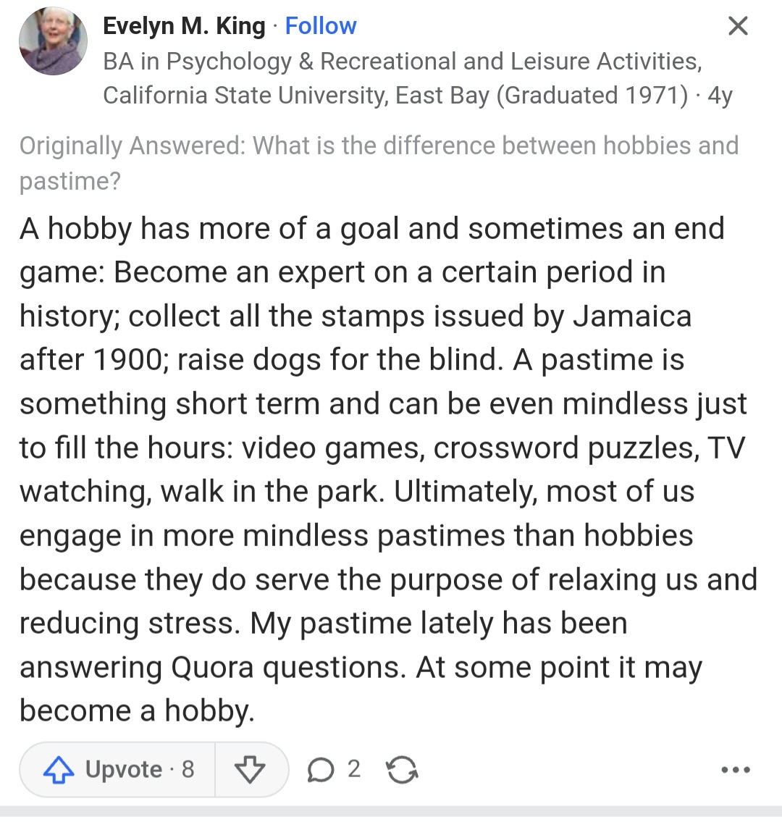Share the answer with circular arrows icon
The width and height of the screenshot is (782, 822).
coord(402,770)
